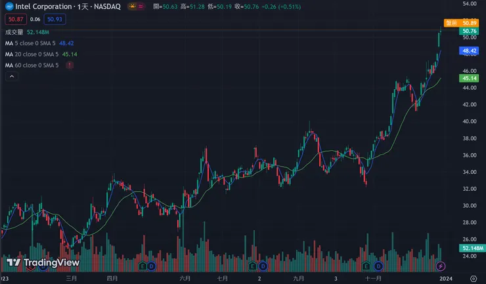The height and width of the screenshot is (284, 486).
Task: Click the red error icon on MA 60
Action: tap(70, 66)
